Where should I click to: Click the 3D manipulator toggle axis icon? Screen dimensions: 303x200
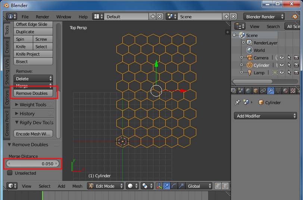click(159, 186)
